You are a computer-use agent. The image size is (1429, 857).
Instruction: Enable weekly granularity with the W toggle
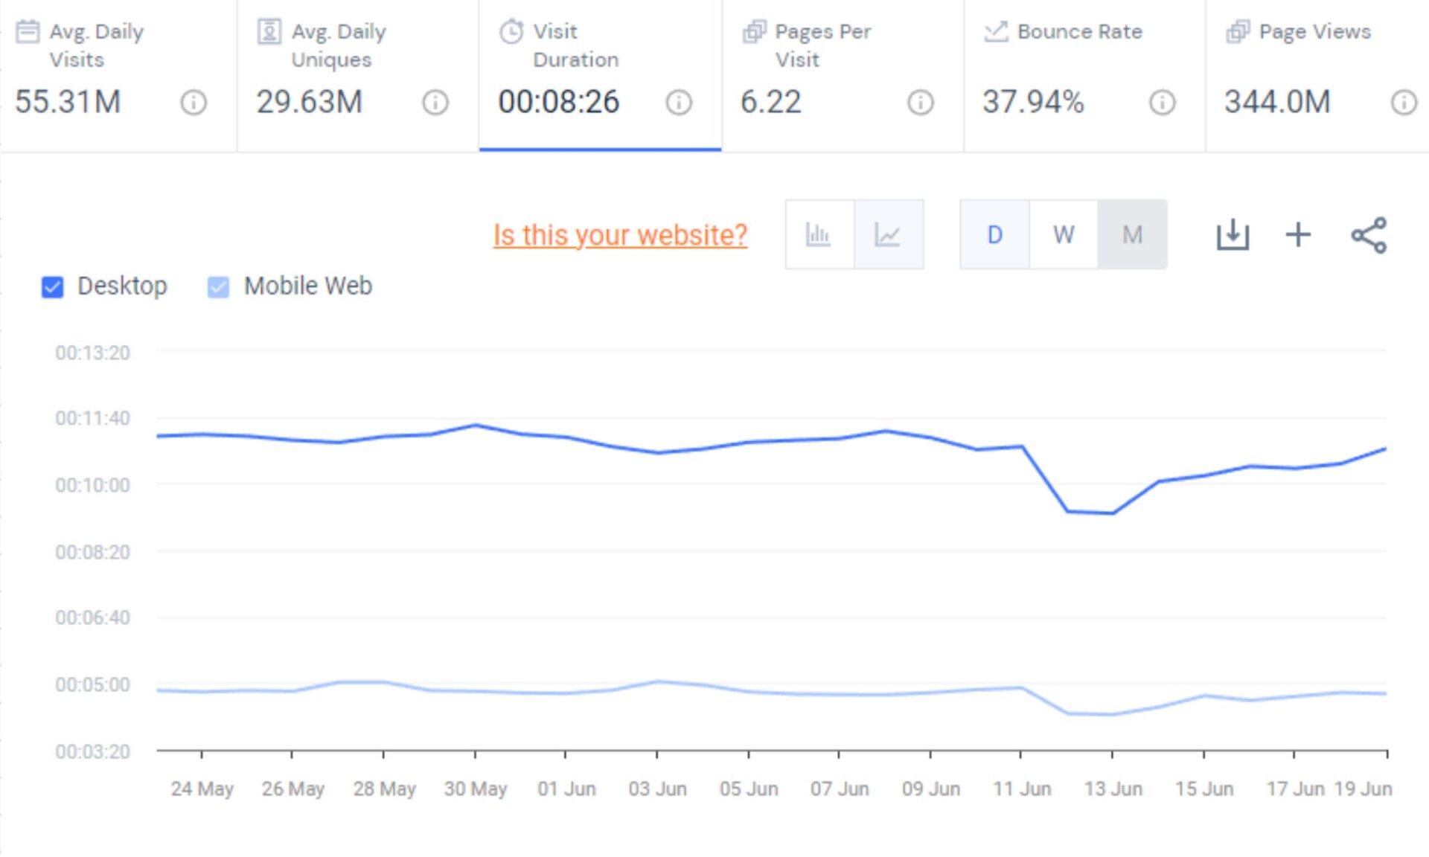[1063, 234]
